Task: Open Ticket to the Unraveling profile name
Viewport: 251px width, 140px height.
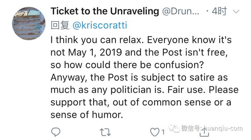Action: pyautogui.click(x=105, y=11)
